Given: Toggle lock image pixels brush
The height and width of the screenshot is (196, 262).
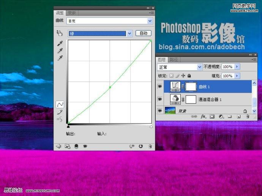Looking at the screenshot, I should coord(177,76).
